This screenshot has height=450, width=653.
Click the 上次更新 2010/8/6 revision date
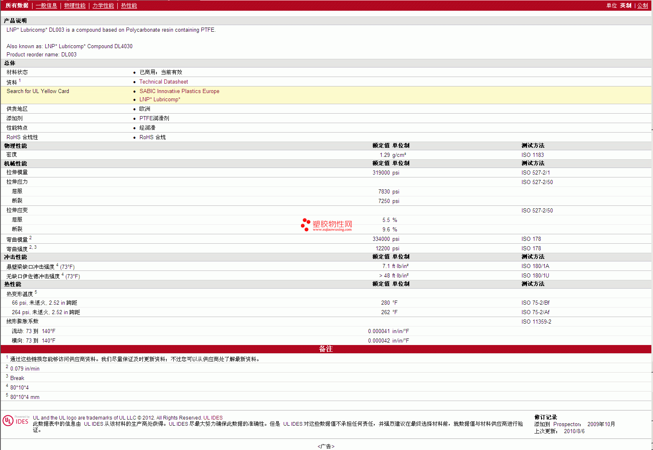coord(559,431)
